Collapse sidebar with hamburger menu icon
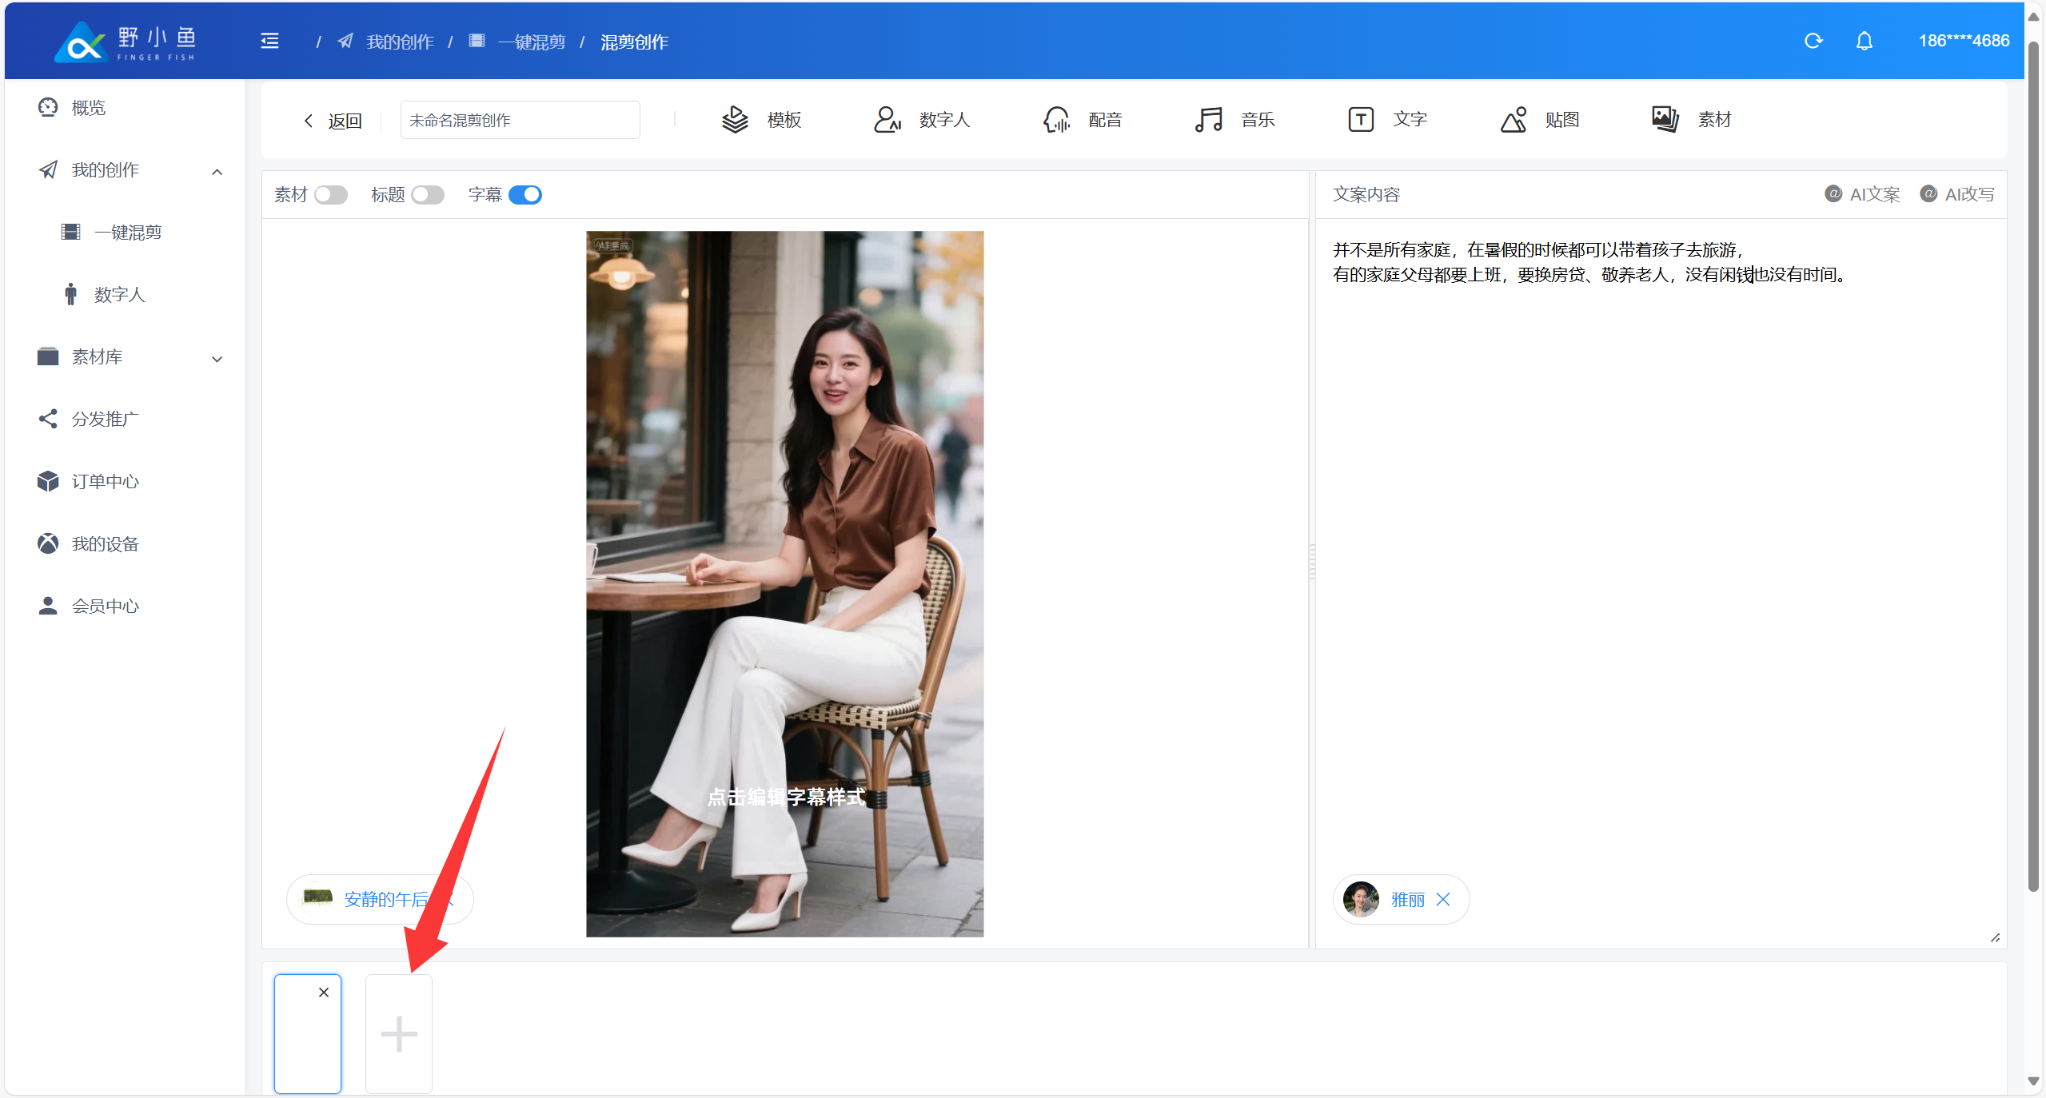The width and height of the screenshot is (2046, 1098). 269,41
